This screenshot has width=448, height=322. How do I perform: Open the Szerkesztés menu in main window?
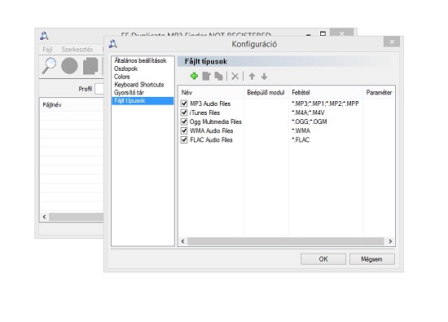tap(77, 49)
